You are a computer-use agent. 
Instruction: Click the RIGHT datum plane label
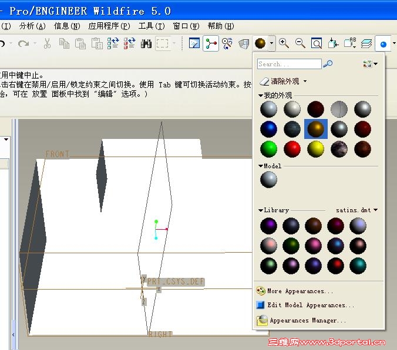point(160,334)
